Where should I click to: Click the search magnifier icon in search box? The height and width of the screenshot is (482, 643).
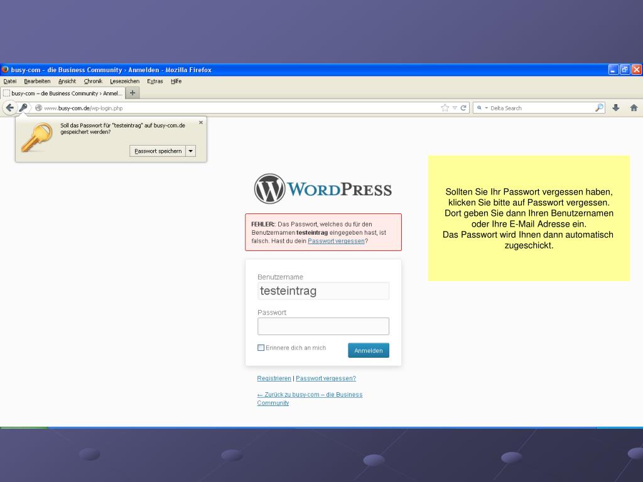pyautogui.click(x=599, y=108)
